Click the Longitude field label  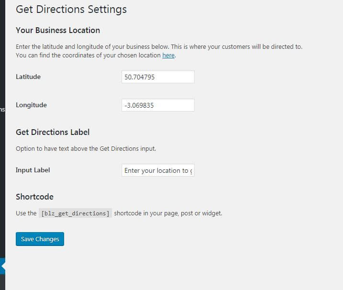tap(31, 105)
